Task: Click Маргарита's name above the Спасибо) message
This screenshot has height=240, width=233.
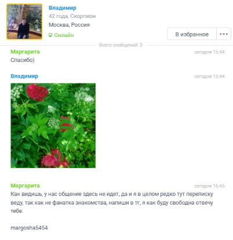Action: point(25,52)
